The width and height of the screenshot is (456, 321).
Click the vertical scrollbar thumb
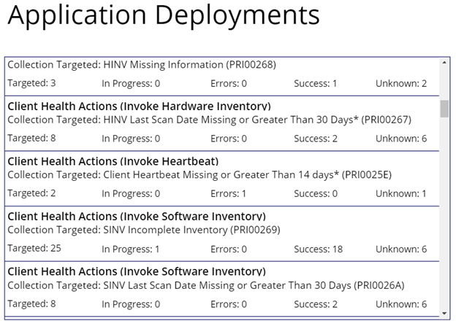(x=444, y=108)
